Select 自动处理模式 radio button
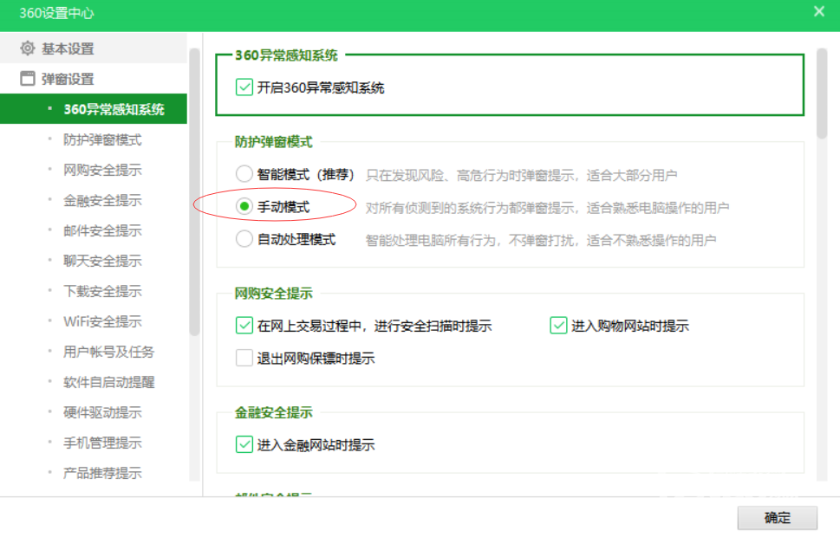840x537 pixels. click(x=244, y=239)
